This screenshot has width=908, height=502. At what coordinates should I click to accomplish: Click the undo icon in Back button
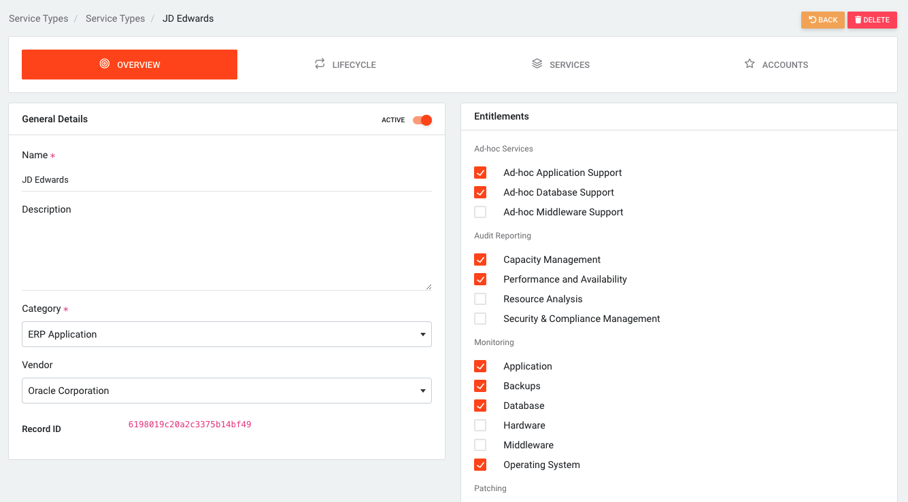[812, 20]
